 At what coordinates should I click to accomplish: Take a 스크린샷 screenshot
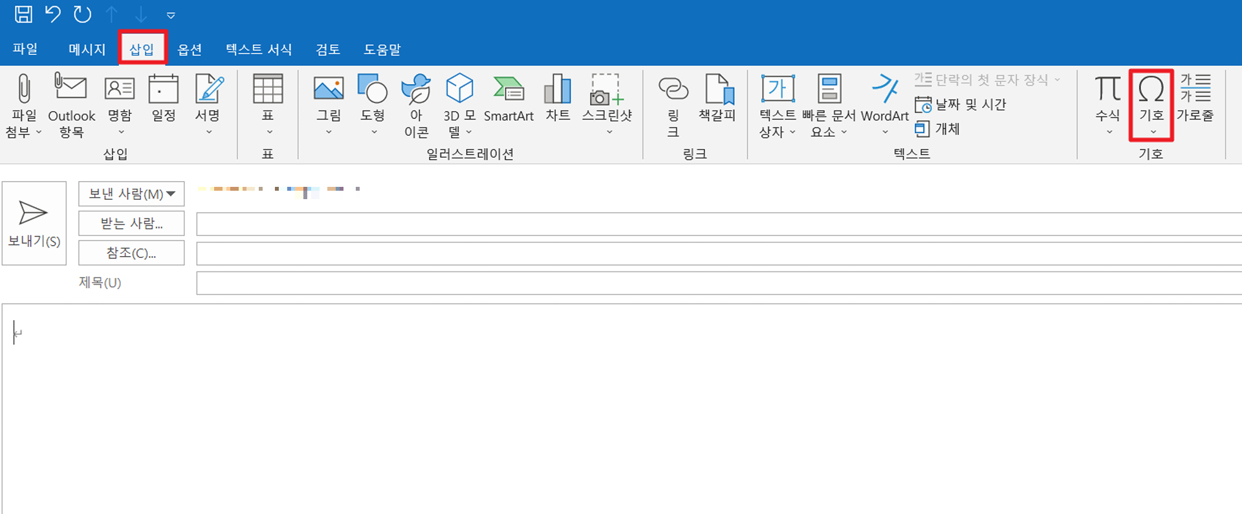click(607, 103)
